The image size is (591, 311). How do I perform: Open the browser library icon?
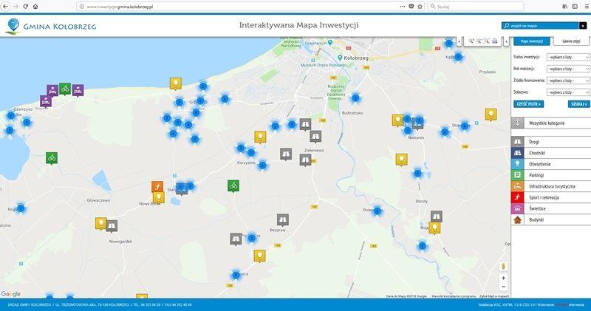tap(565, 7)
